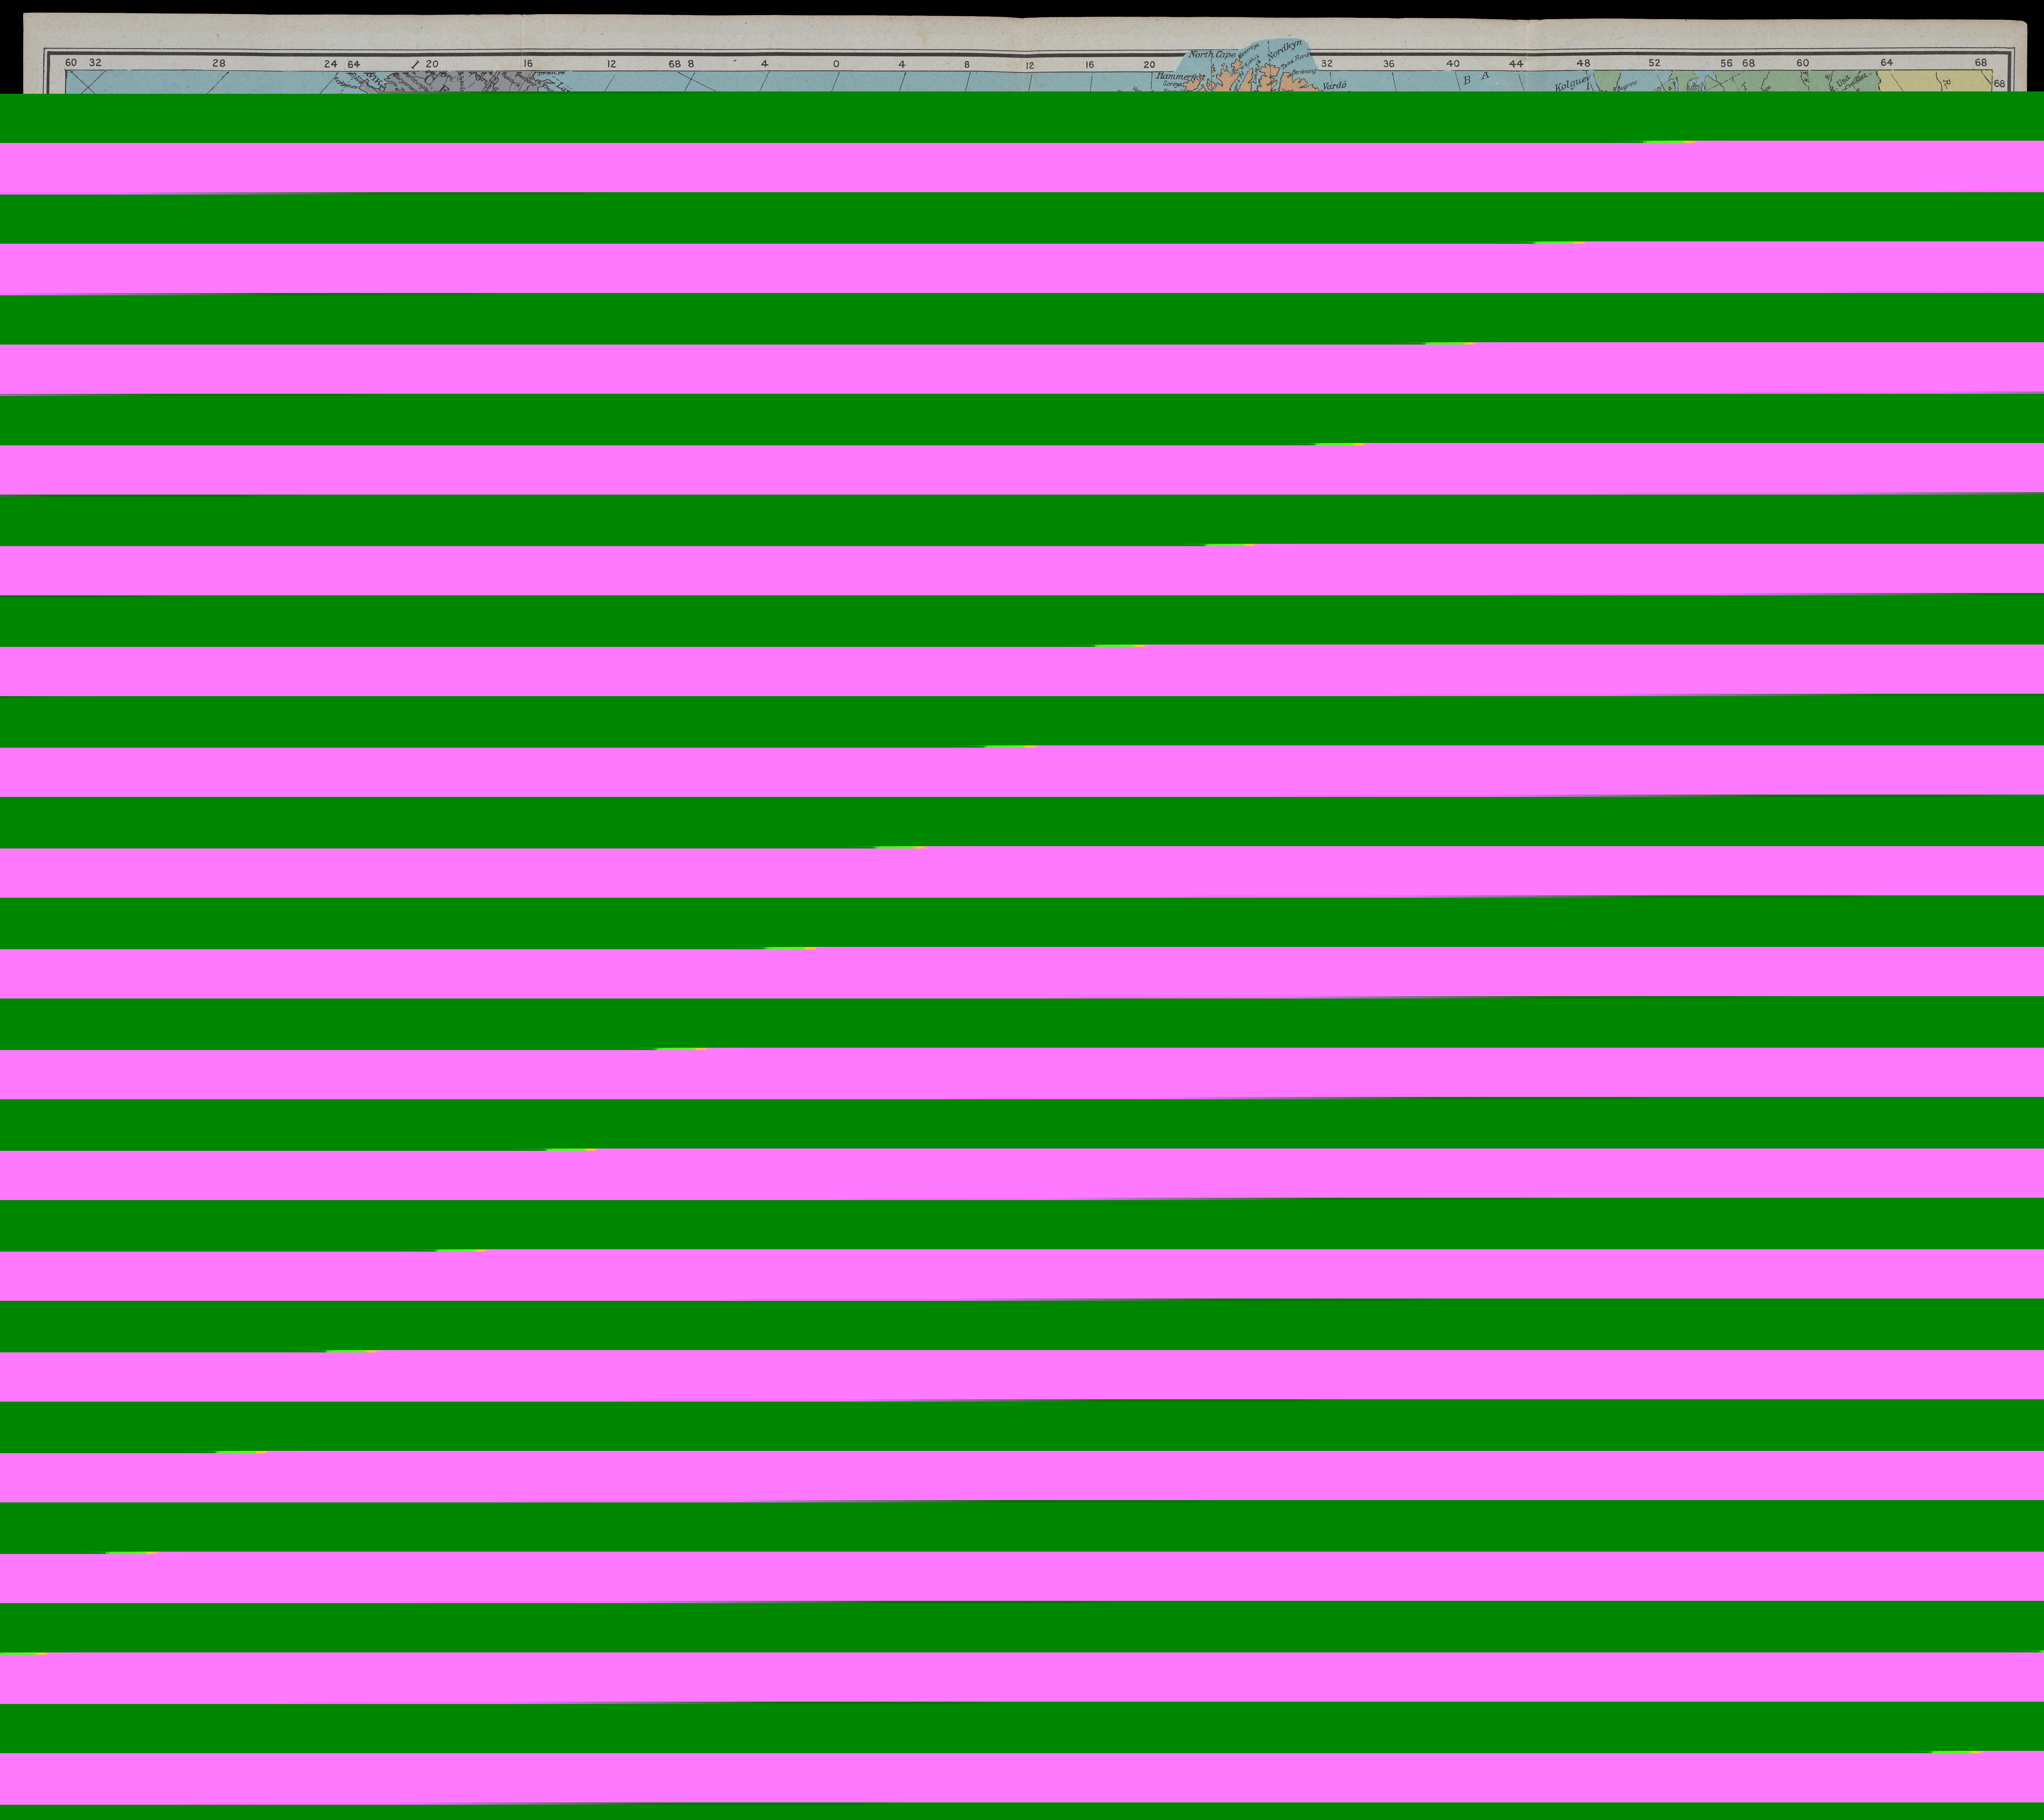The height and width of the screenshot is (1820, 2044).
Task: Click longitude number "44" on the top border
Action: pyautogui.click(x=1516, y=64)
